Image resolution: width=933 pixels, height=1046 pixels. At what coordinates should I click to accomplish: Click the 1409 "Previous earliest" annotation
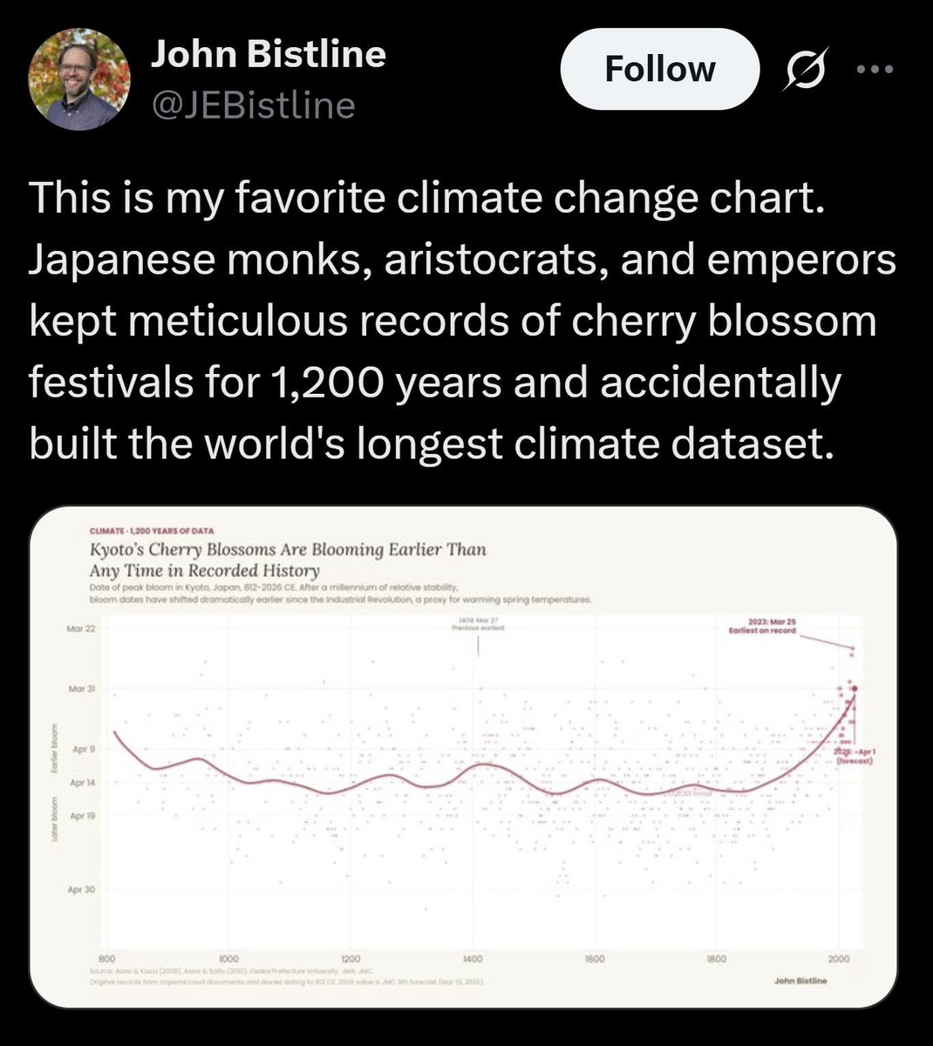point(478,624)
